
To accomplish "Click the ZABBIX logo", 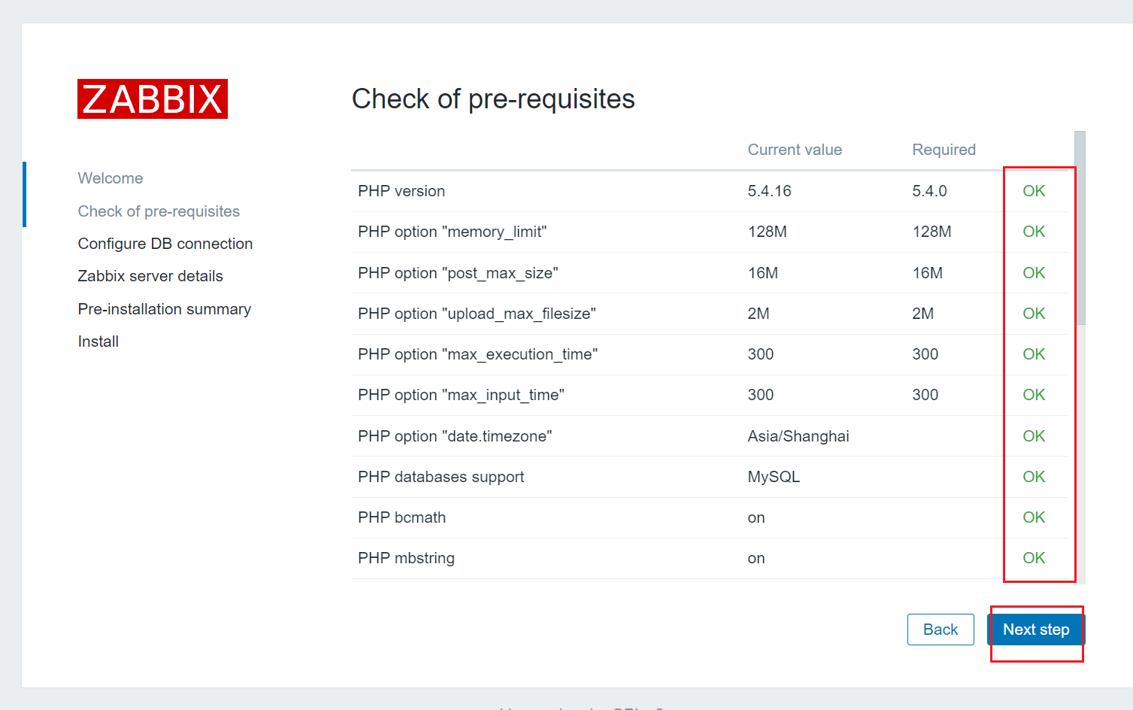I will coord(153,99).
